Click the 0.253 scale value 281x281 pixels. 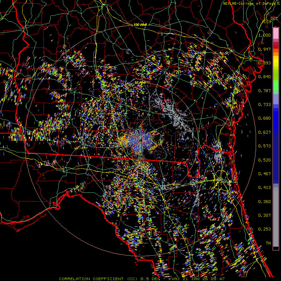[264, 229]
